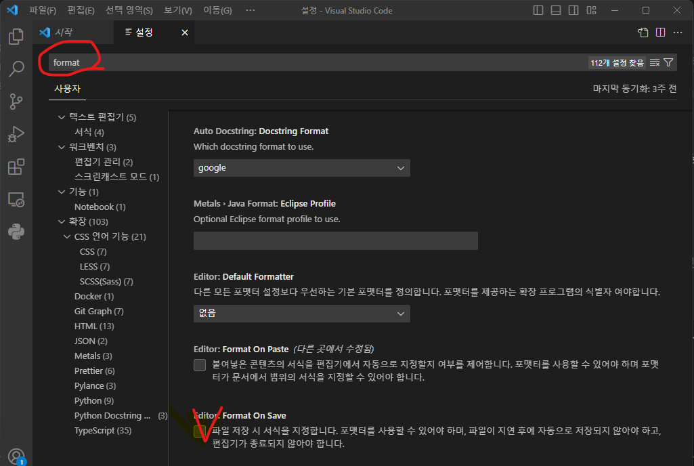Click the VS Code logo icon
The width and height of the screenshot is (694, 466).
click(12, 10)
